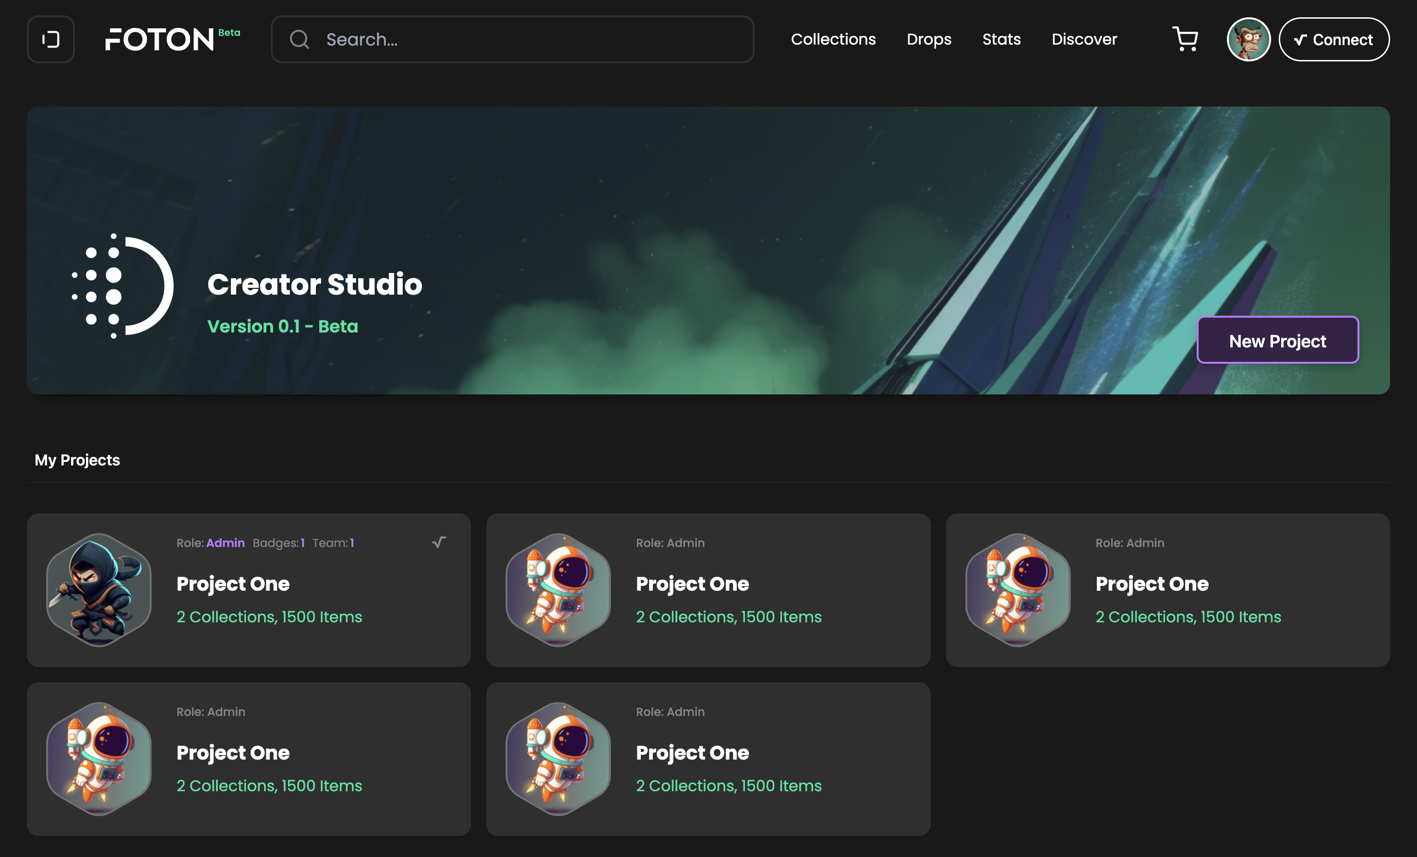Click the checkmark icon on the ninja project card
The image size is (1417, 857).
[x=439, y=542]
